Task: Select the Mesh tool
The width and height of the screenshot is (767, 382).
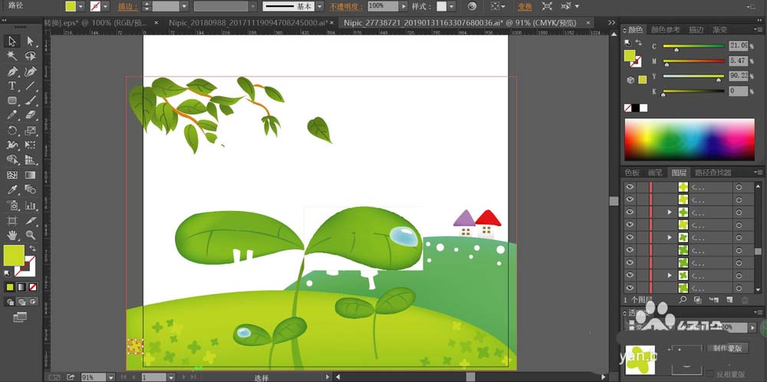Action: tap(12, 175)
